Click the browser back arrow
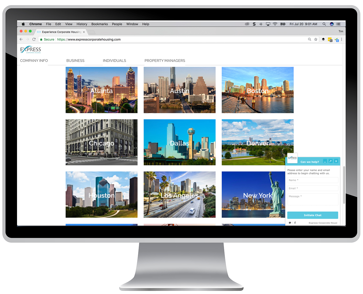 (21, 39)
